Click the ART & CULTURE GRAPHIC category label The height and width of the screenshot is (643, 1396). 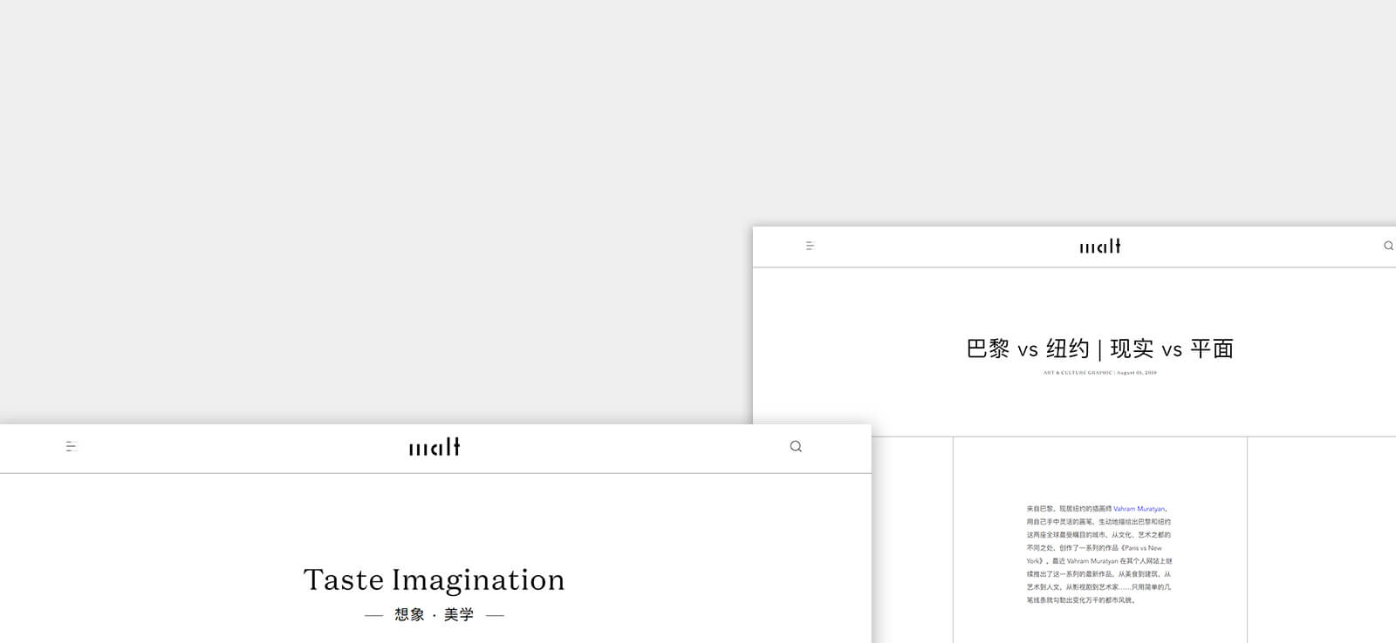click(1078, 373)
